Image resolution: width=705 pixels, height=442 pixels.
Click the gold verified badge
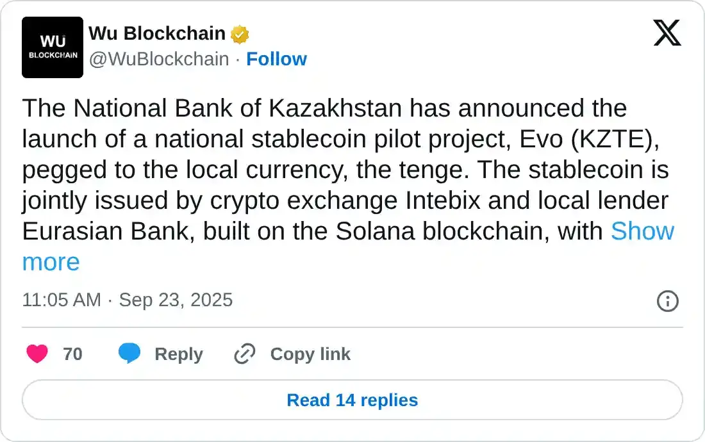240,34
